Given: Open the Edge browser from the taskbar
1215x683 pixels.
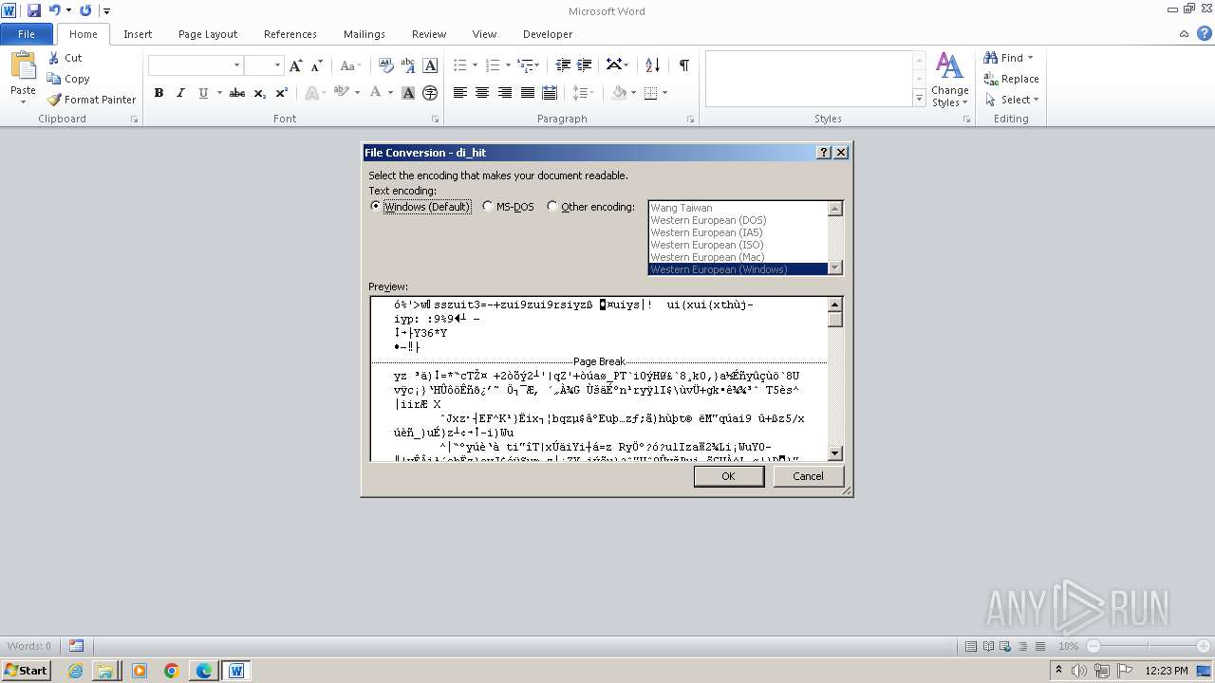Looking at the screenshot, I should pos(204,671).
